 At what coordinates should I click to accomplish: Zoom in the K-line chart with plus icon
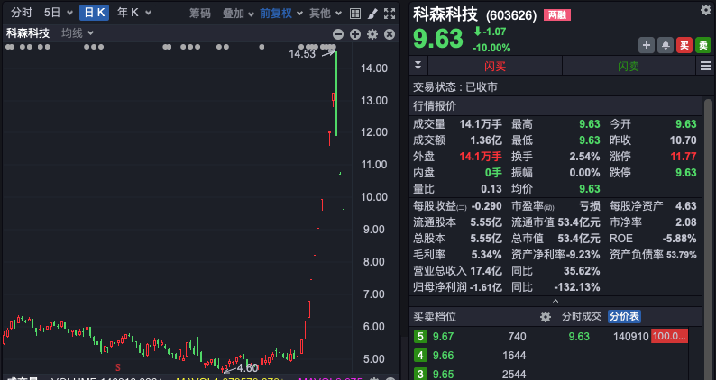(x=355, y=34)
